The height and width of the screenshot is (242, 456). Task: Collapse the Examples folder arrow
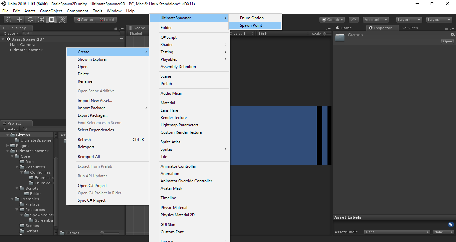pos(13,199)
